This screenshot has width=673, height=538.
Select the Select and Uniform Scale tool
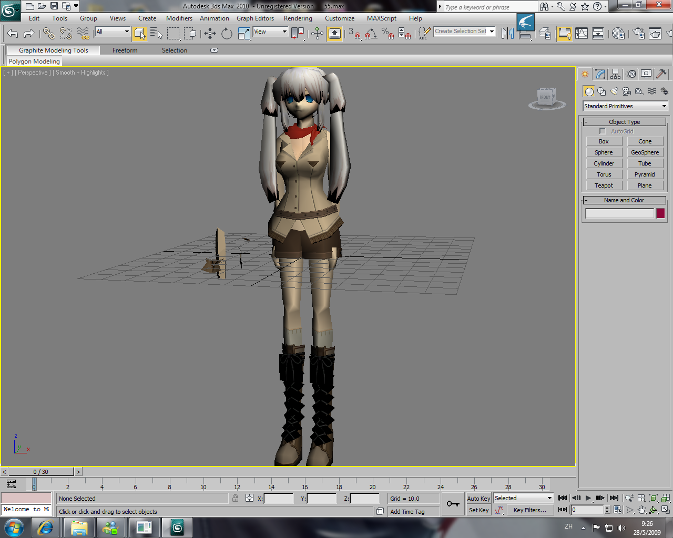pos(244,34)
